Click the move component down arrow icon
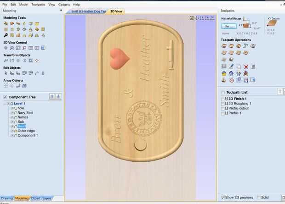Image resolution: width=285 pixels, height=204 pixels. (x=58, y=96)
